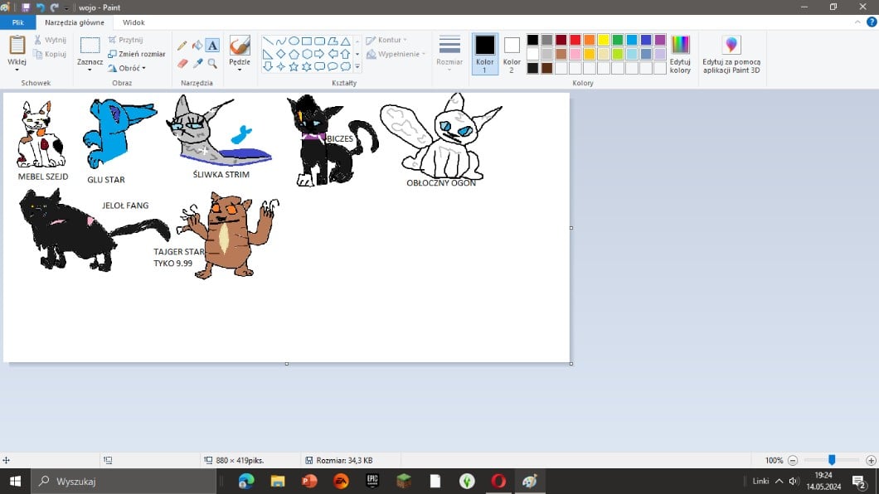
Task: Switch active color to Kolor 2
Action: tap(512, 53)
